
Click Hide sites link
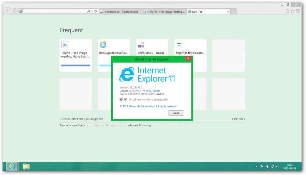(238, 119)
